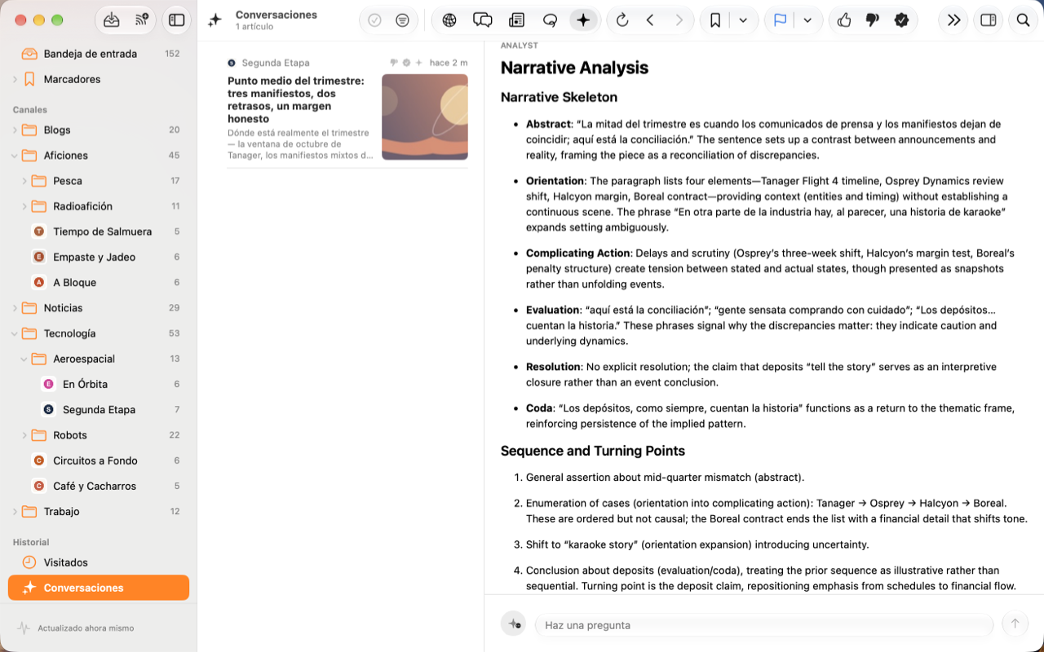Image resolution: width=1044 pixels, height=652 pixels.
Task: Flag the article with the toolbar flag button
Action: coord(780,20)
